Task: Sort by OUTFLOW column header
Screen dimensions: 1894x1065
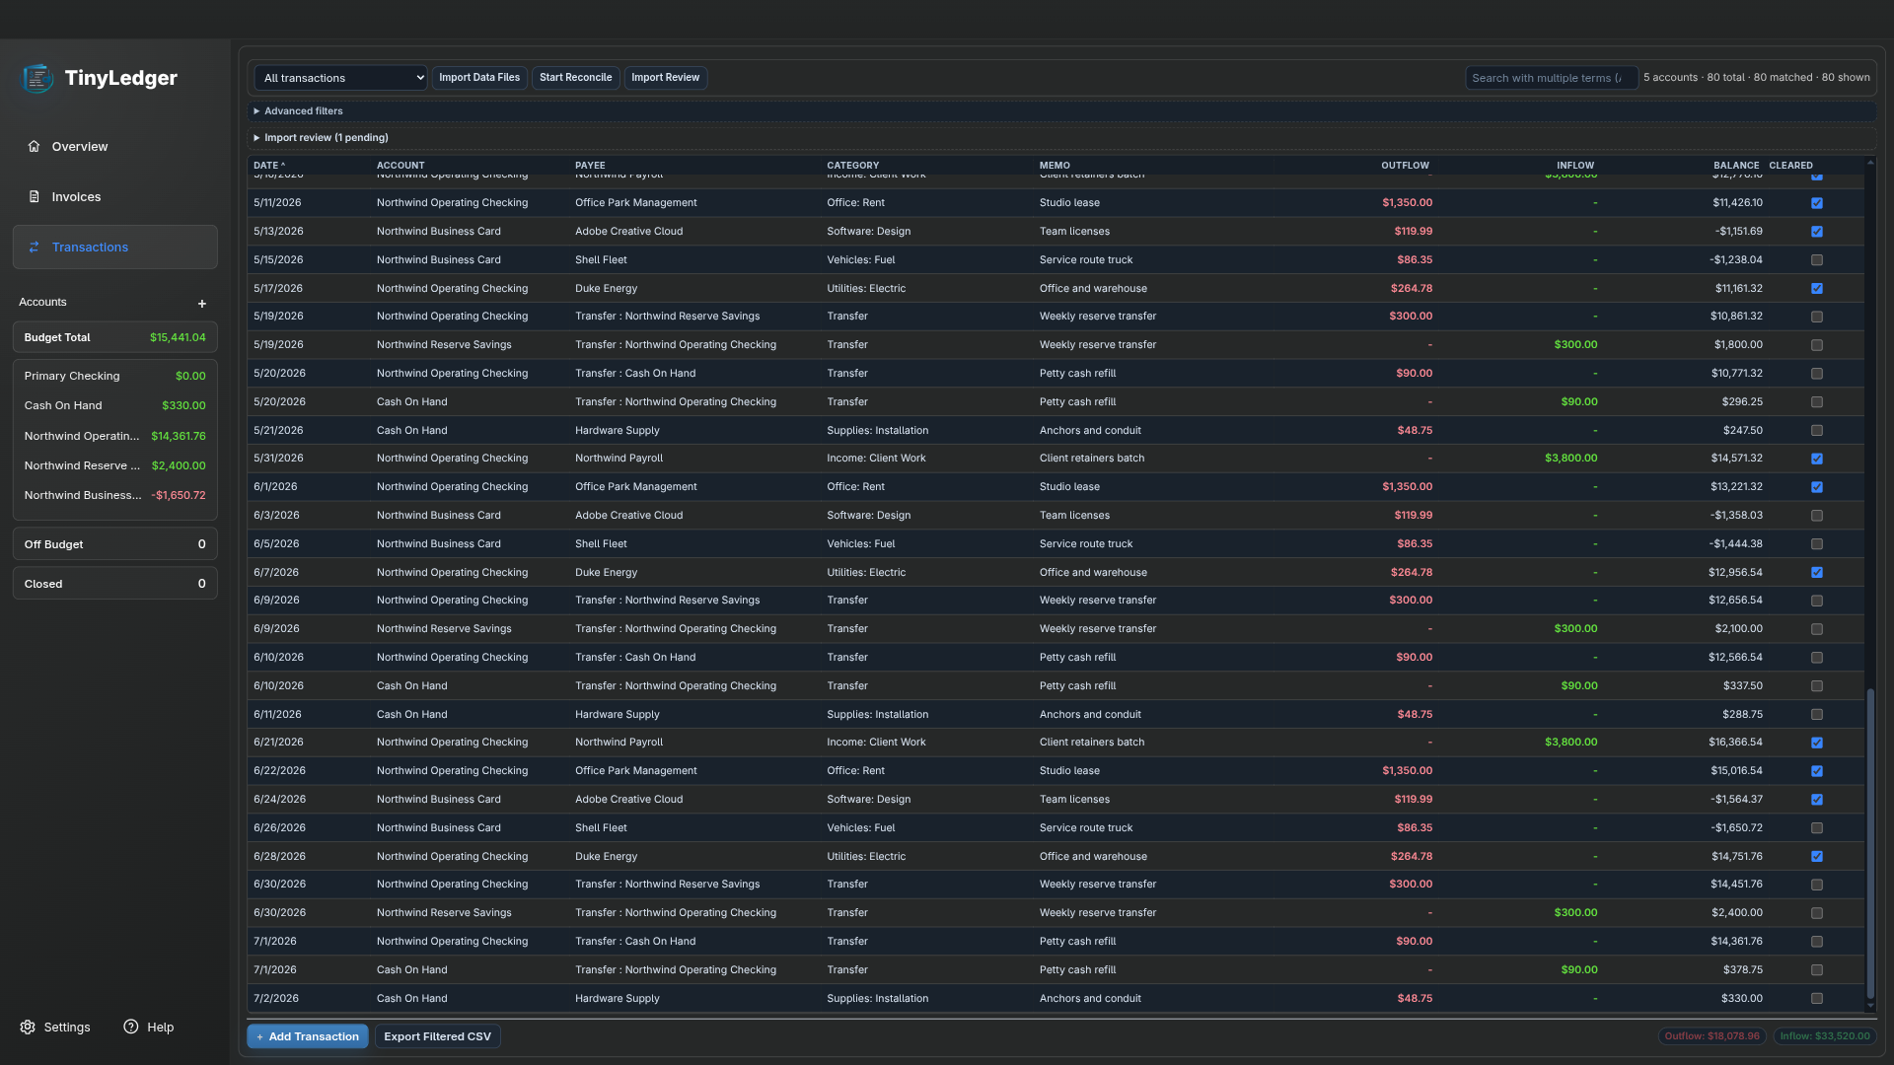Action: click(x=1405, y=165)
